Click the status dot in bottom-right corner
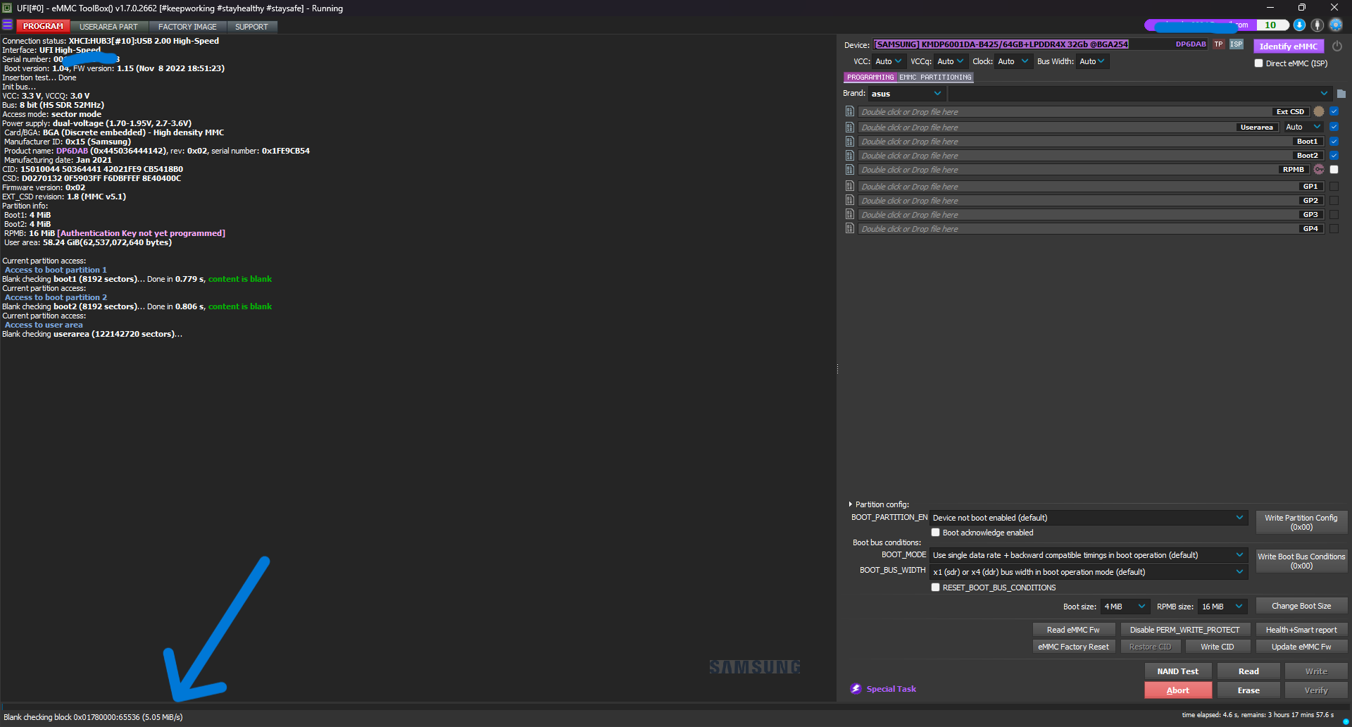 (x=1346, y=721)
